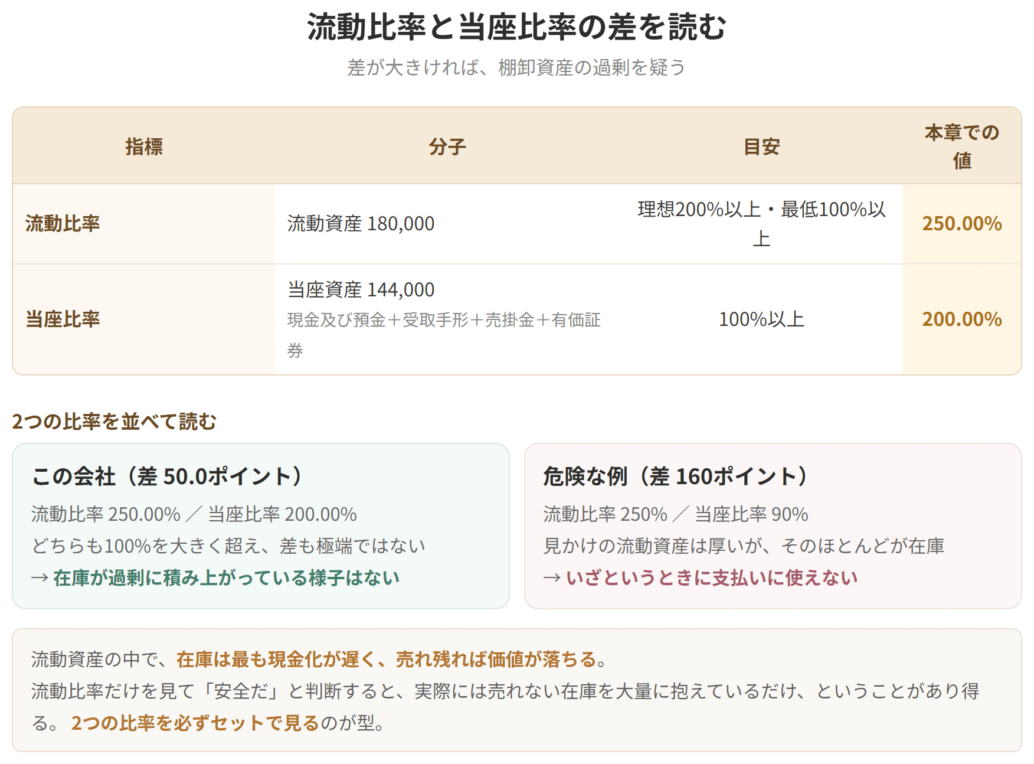Select the highlighted phrase 2つの比率を必ずセットで見る
Screen dimensions: 1034x764
tap(195, 723)
